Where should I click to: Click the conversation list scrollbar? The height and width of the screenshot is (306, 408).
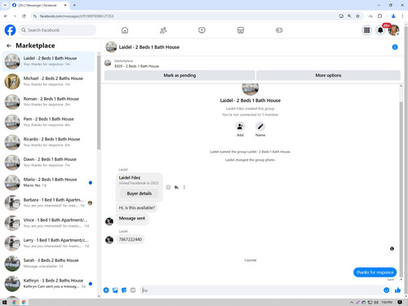[99, 103]
